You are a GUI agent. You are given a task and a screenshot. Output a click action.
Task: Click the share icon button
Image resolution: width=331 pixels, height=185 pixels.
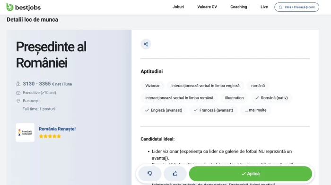146,44
